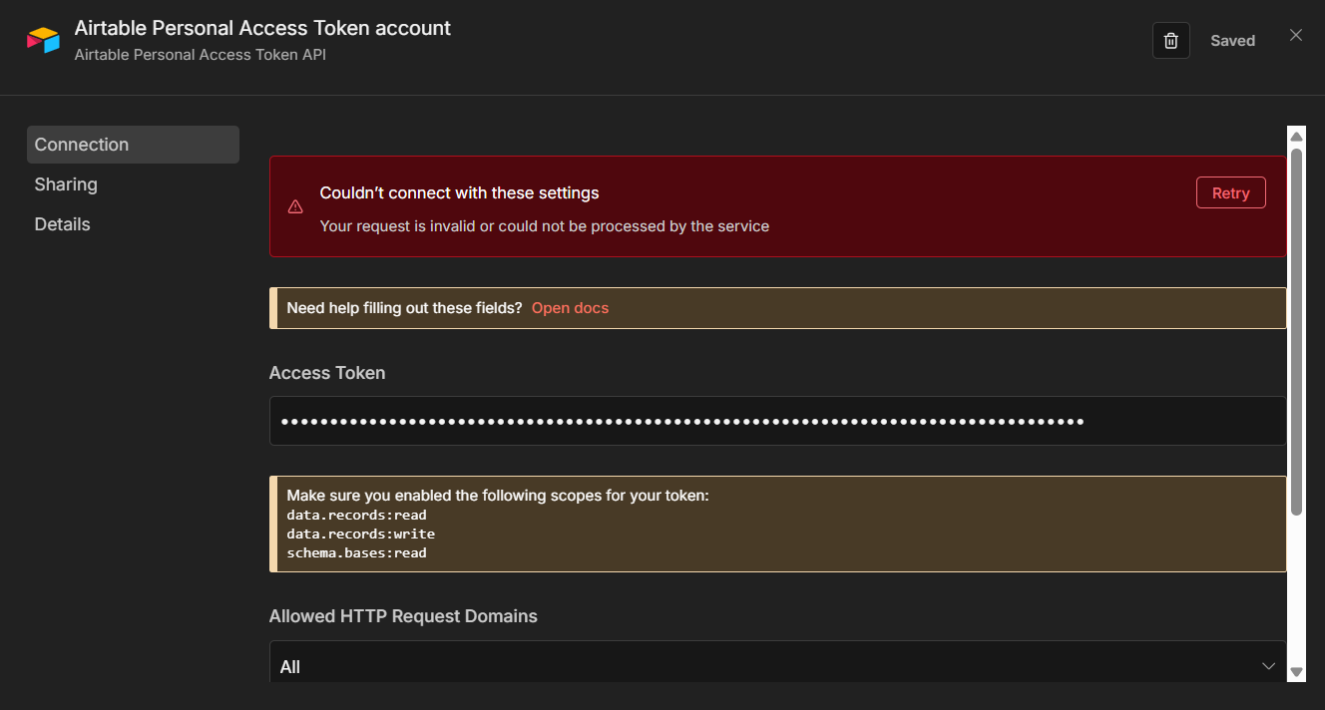The height and width of the screenshot is (710, 1325).
Task: Delete credential using the trash icon
Action: pyautogui.click(x=1171, y=41)
